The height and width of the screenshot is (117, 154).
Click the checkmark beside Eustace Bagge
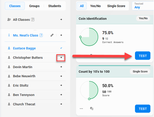coord(61,48)
